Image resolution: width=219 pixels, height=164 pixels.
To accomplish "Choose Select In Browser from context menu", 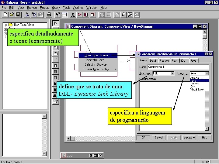I will (98, 64).
